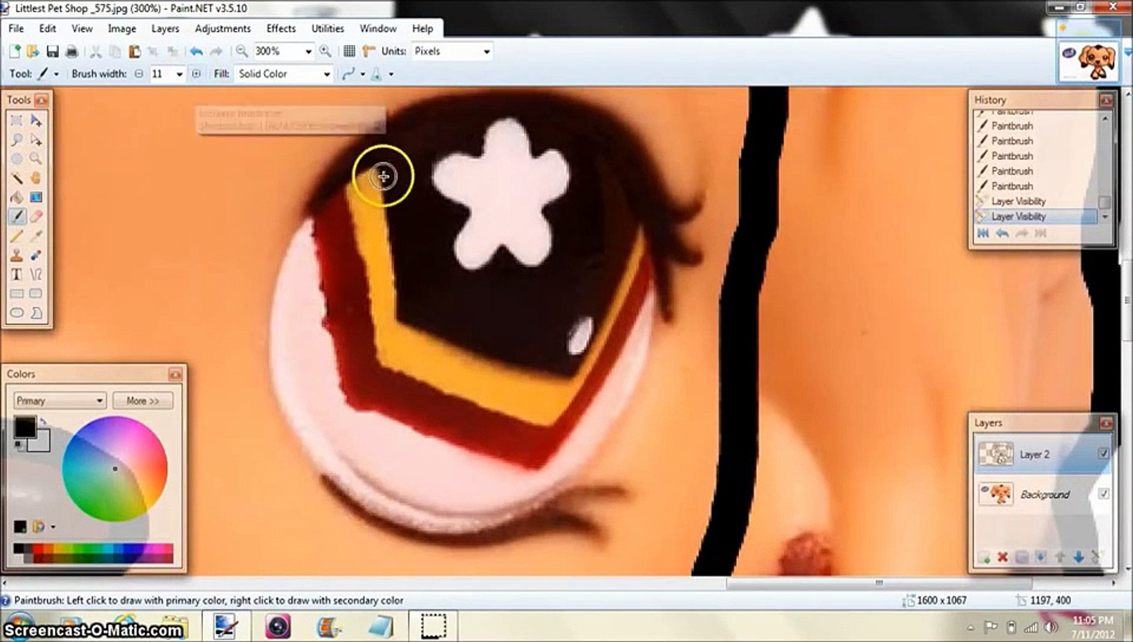
Task: Swap primary and secondary colors
Action: 43,421
